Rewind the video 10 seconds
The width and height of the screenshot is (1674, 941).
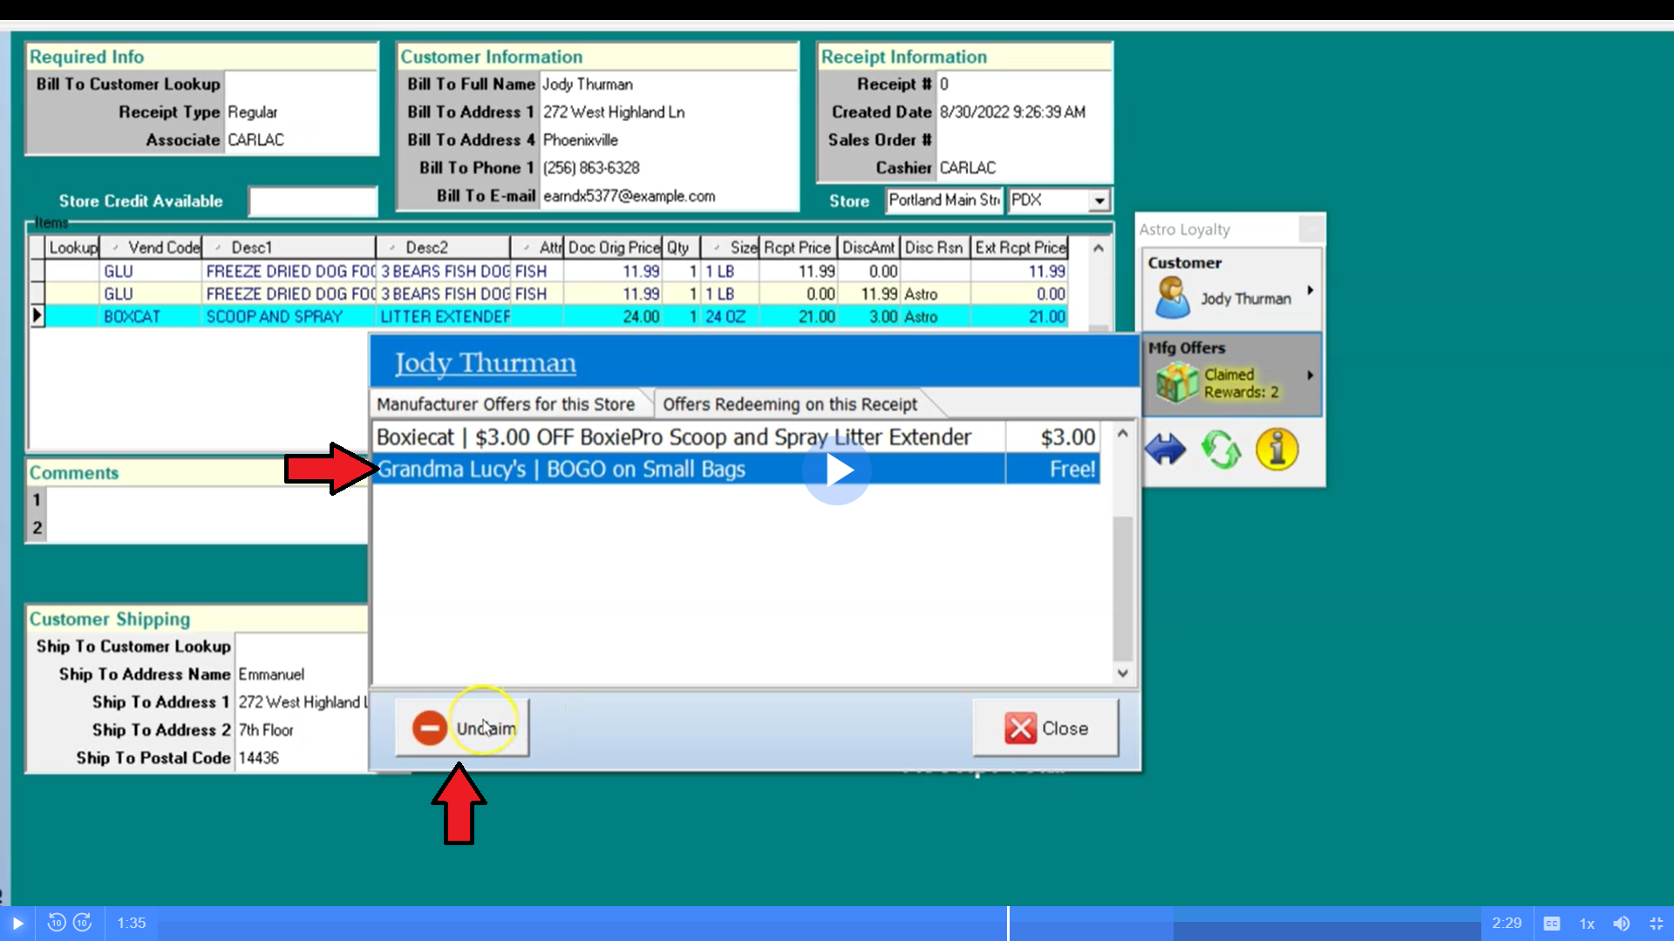pyautogui.click(x=57, y=923)
